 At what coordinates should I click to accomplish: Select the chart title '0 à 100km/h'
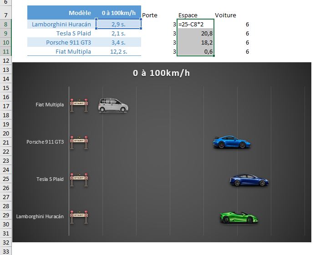pos(161,73)
